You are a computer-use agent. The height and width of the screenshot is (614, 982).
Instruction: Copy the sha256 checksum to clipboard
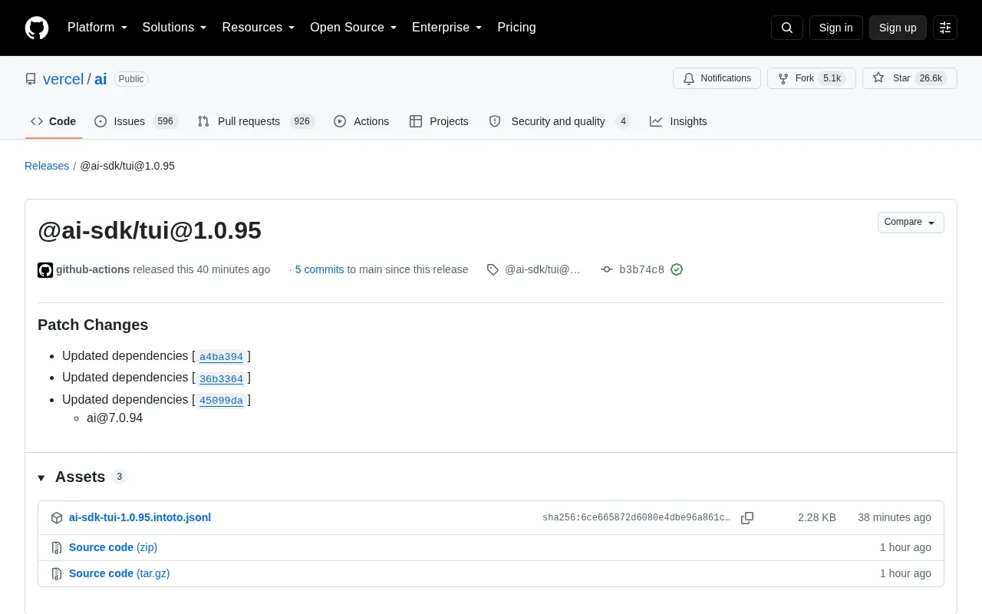coord(747,518)
